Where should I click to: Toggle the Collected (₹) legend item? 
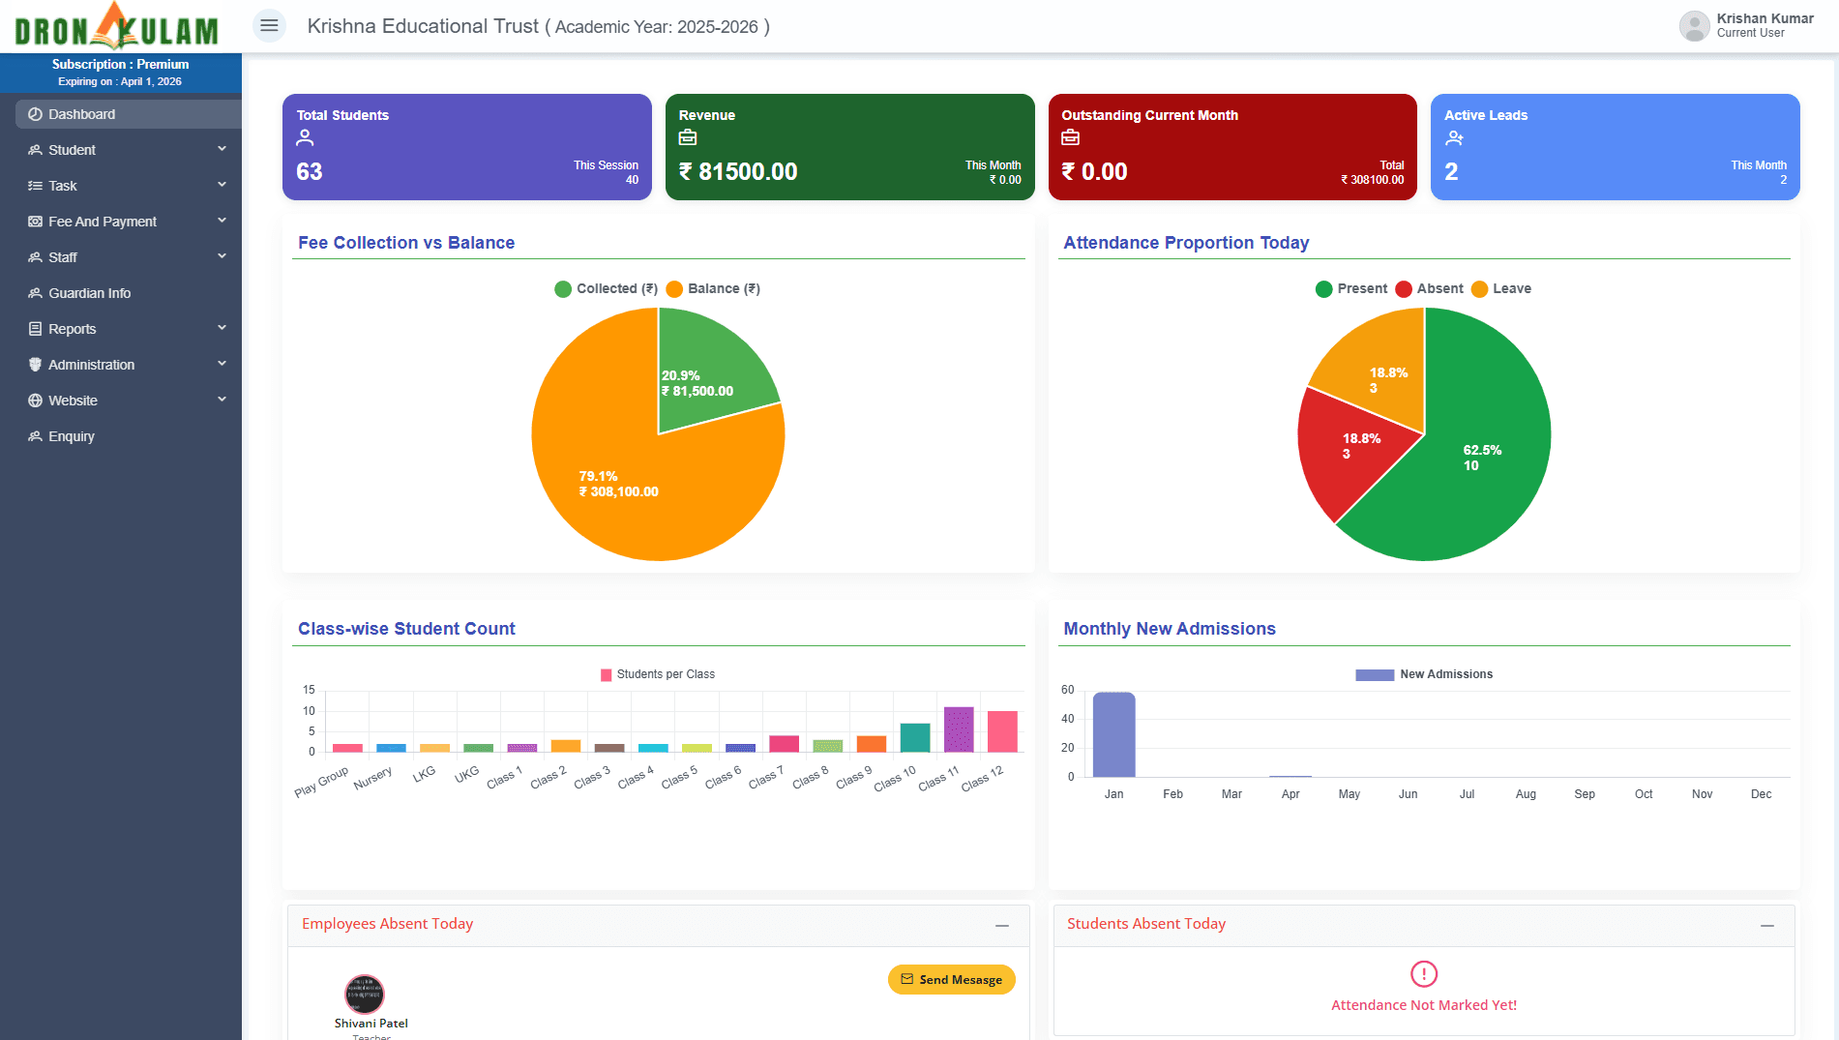pyautogui.click(x=607, y=288)
